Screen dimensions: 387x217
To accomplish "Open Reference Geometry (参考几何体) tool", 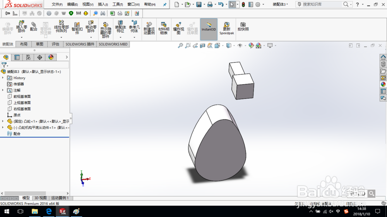I will [x=134, y=26].
